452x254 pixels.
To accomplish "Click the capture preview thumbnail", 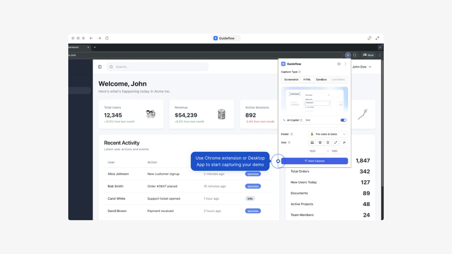I will [315, 99].
